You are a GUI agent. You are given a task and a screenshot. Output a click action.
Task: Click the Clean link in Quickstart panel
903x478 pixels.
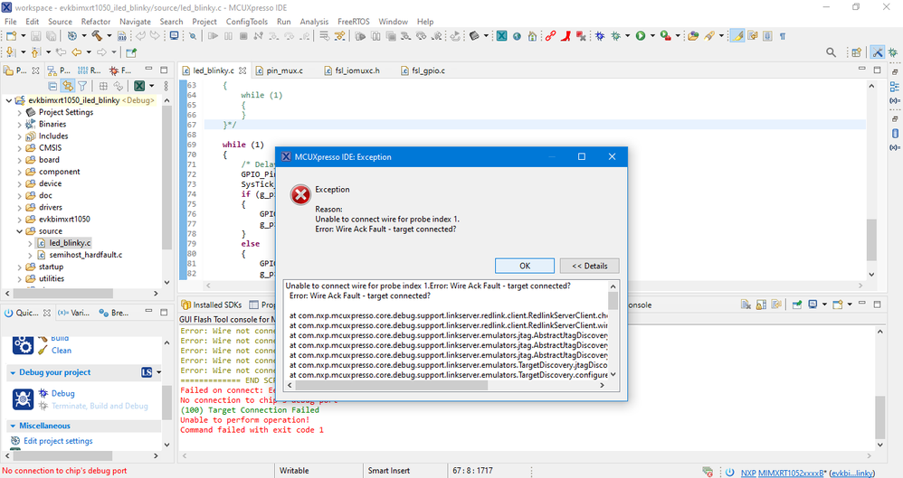pos(61,351)
